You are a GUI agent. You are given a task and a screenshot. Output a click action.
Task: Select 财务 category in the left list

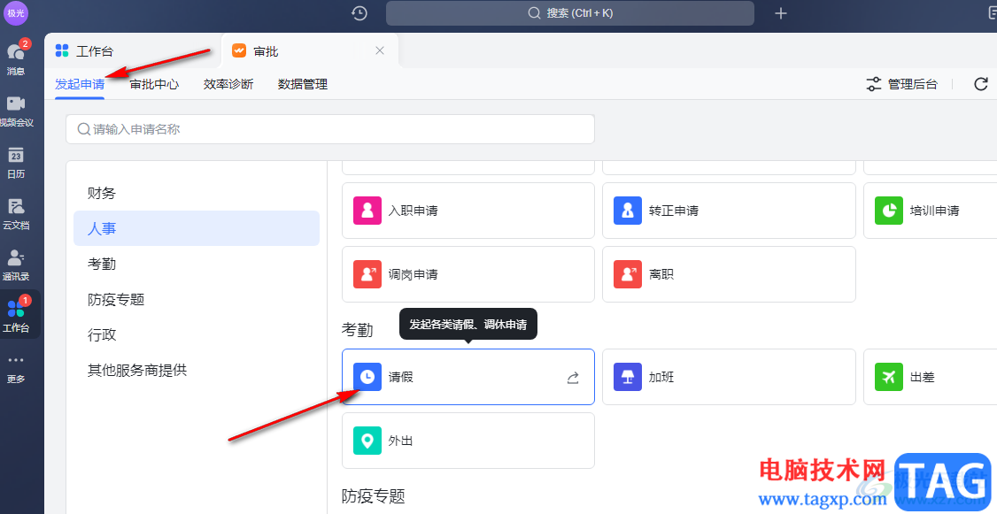pyautogui.click(x=197, y=193)
